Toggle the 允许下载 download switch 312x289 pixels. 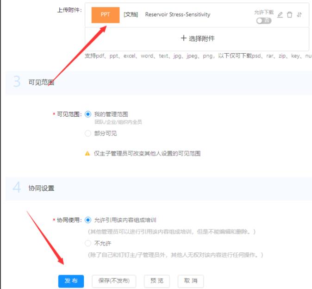pyautogui.click(x=263, y=21)
